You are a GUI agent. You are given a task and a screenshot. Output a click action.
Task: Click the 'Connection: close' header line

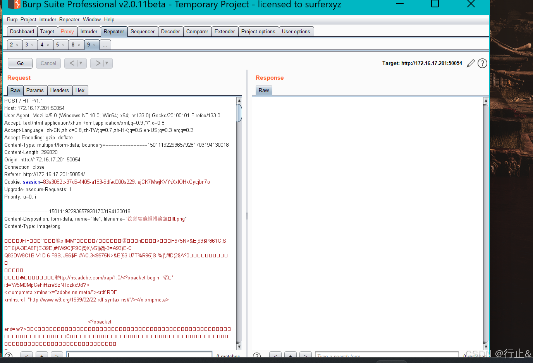[x=24, y=167]
